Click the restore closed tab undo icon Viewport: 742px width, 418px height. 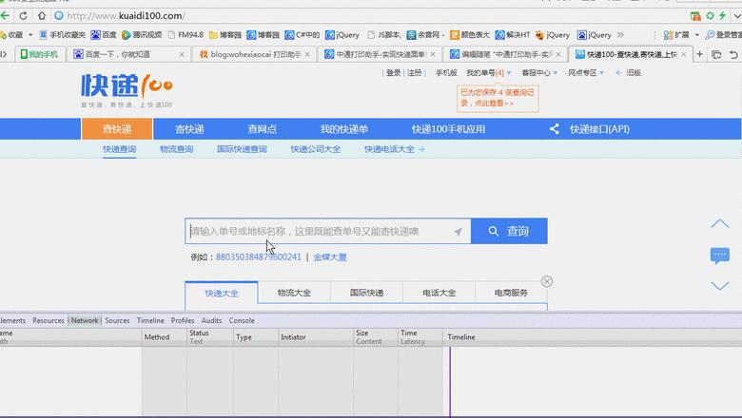point(733,55)
